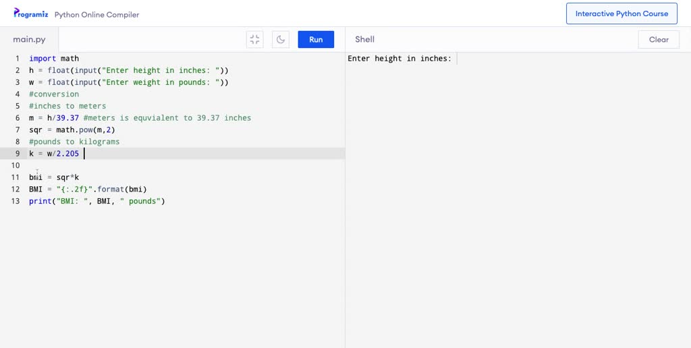The width and height of the screenshot is (691, 348).
Task: Click the 'sqr = math.pow(m,2)' line
Action: 72,129
